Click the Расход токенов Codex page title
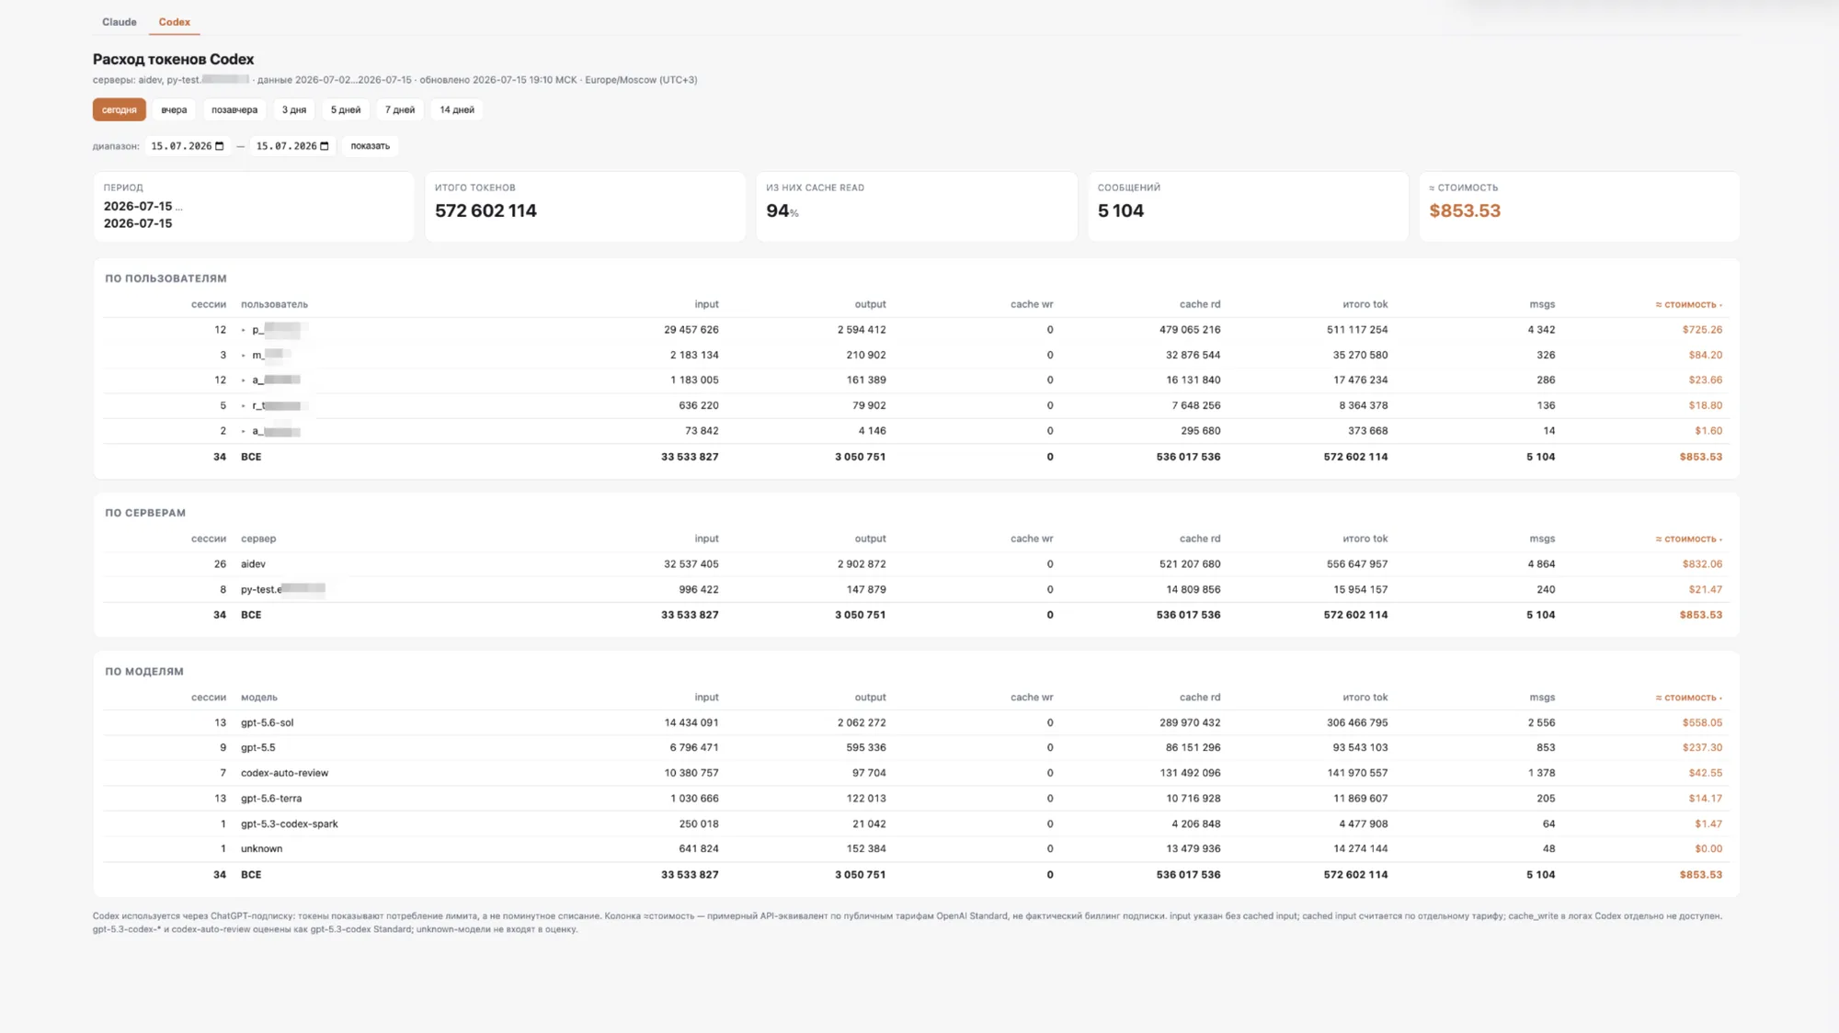Image resolution: width=1839 pixels, height=1033 pixels. 174,59
